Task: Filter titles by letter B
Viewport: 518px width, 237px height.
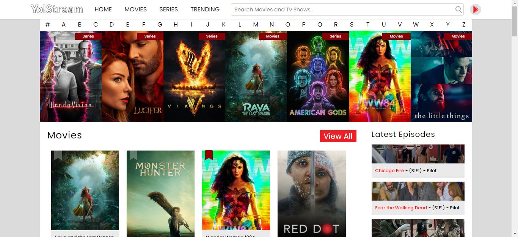Action: (x=80, y=25)
